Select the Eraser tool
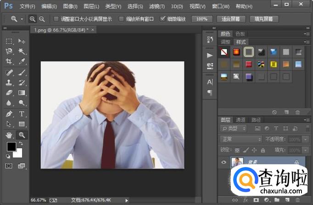 tap(9, 93)
